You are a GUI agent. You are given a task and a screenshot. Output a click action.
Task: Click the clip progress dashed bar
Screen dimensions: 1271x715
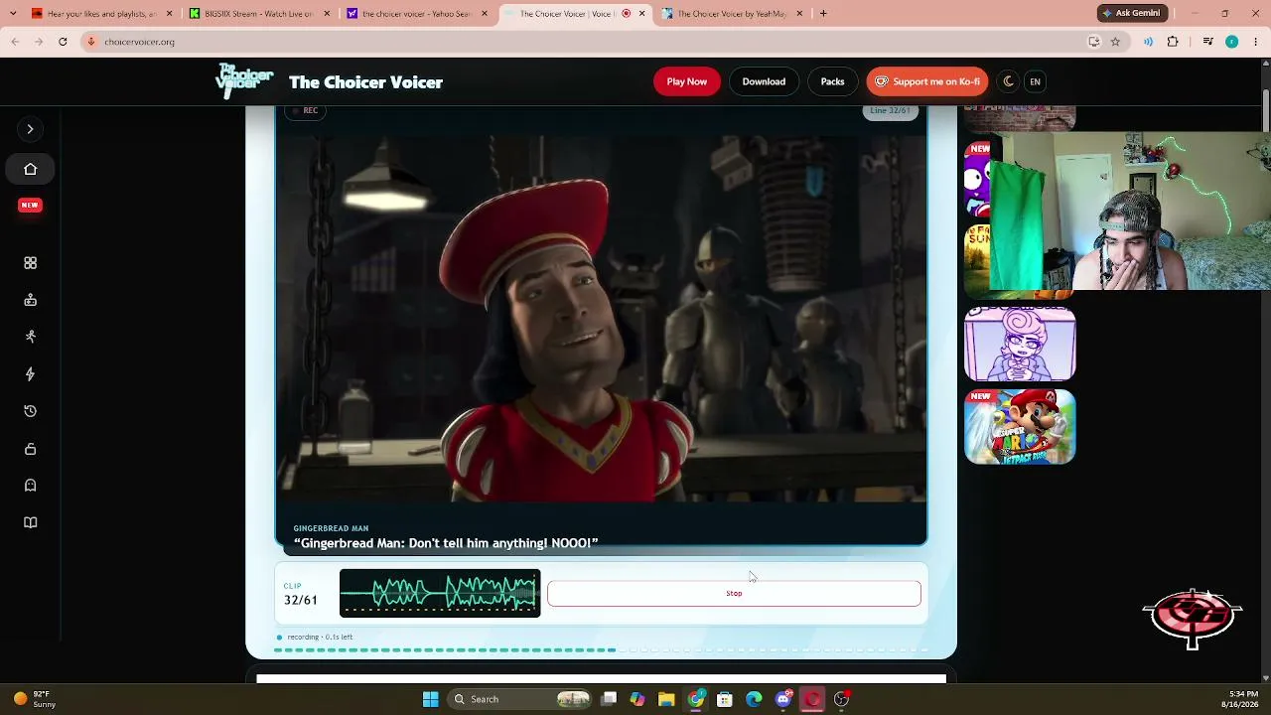point(601,650)
